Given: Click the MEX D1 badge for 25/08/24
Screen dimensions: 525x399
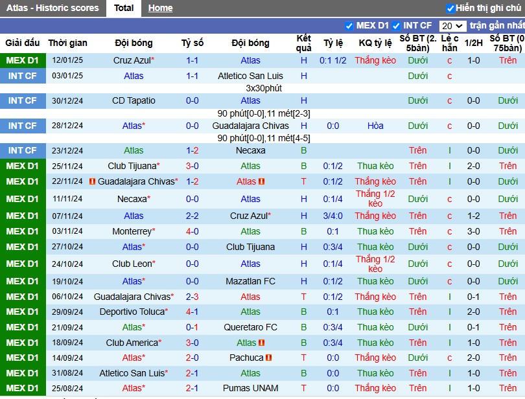Looking at the screenshot, I should click(23, 388).
